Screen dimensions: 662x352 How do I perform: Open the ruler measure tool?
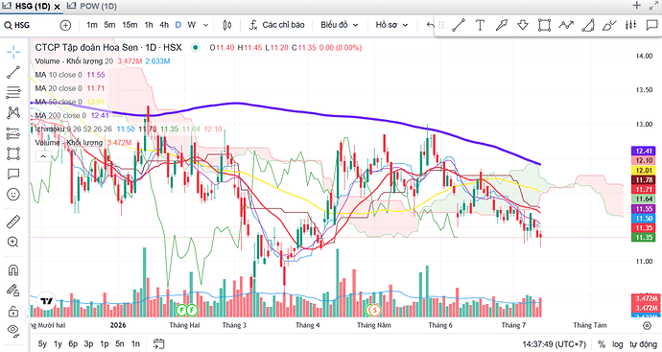[13, 222]
